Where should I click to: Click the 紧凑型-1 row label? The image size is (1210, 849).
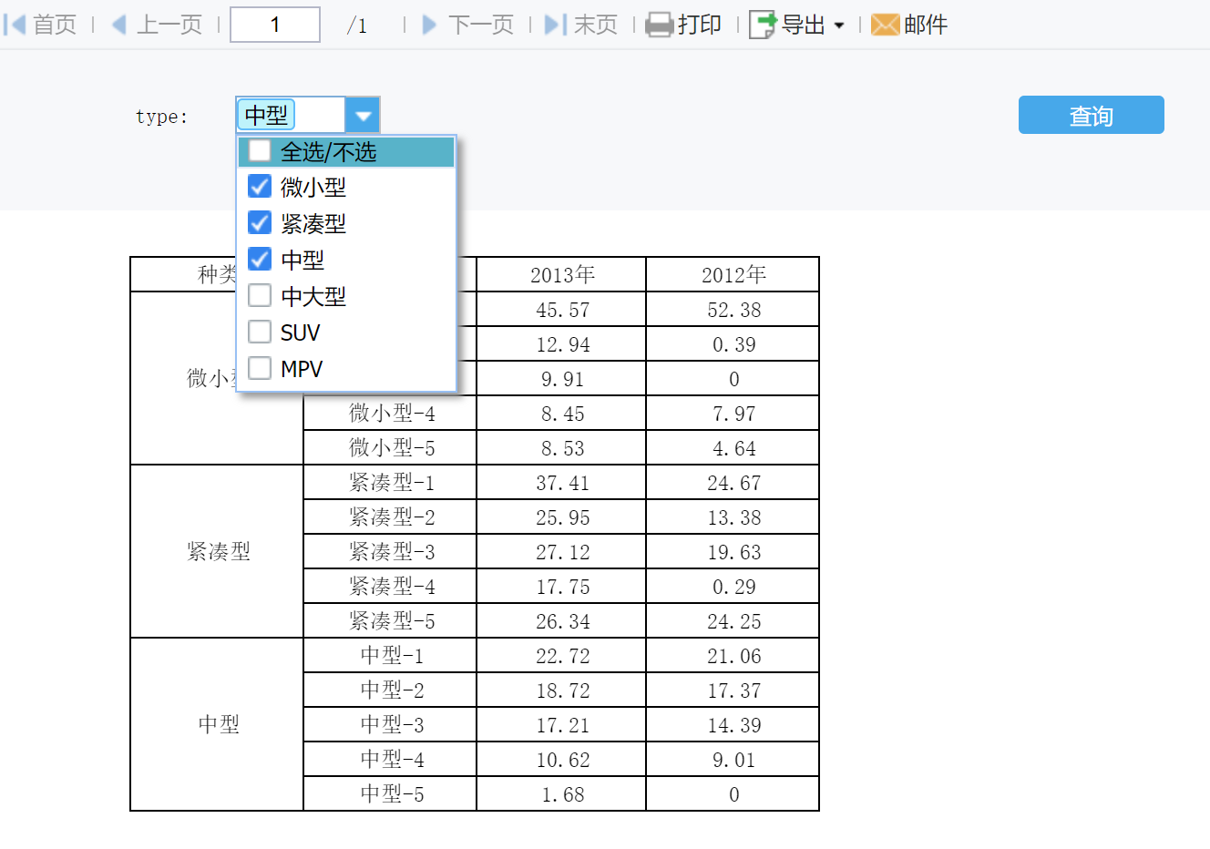tap(390, 482)
